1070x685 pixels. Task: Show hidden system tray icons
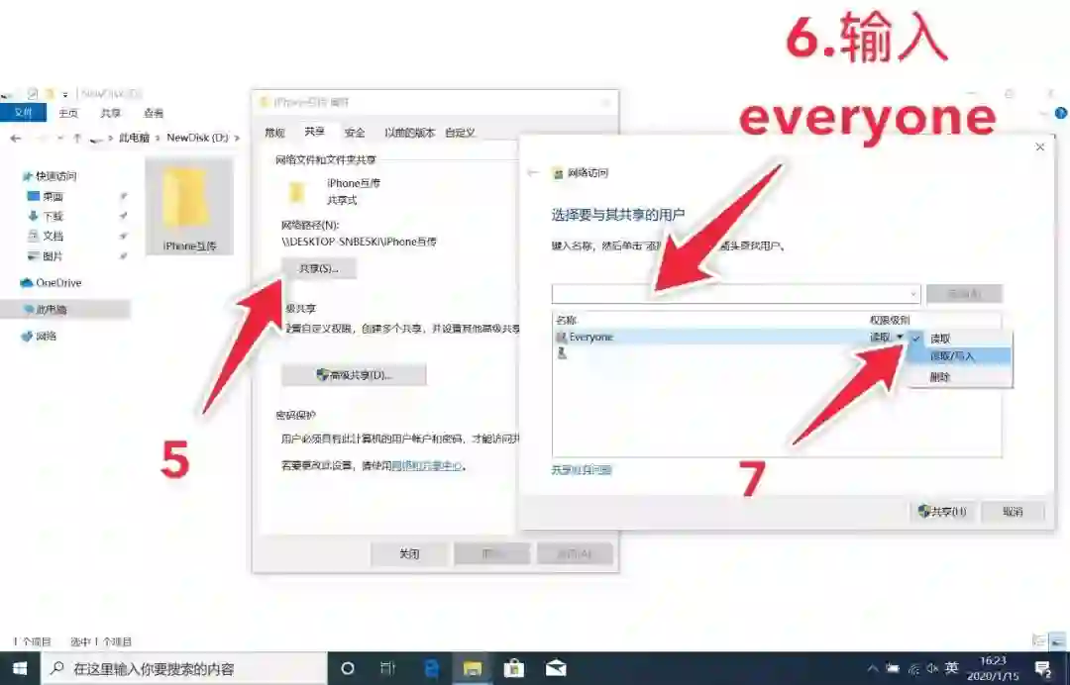click(873, 668)
